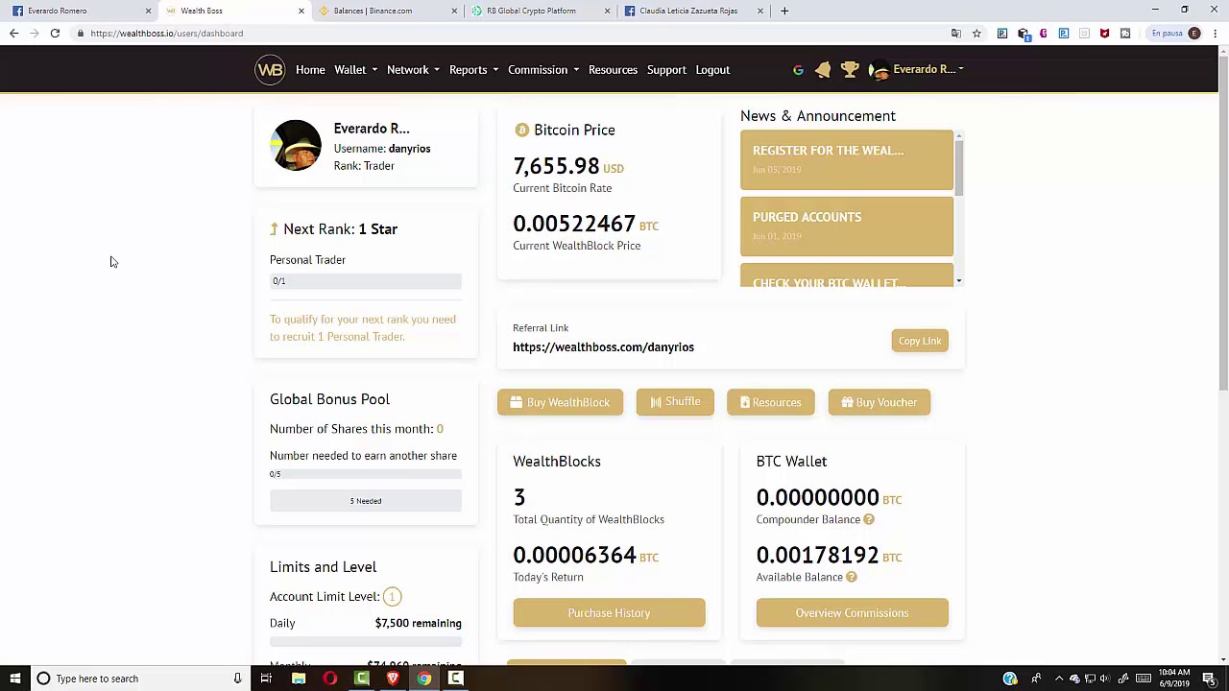This screenshot has height=691, width=1229.
Task: Click the Shuffle button
Action: 675,402
